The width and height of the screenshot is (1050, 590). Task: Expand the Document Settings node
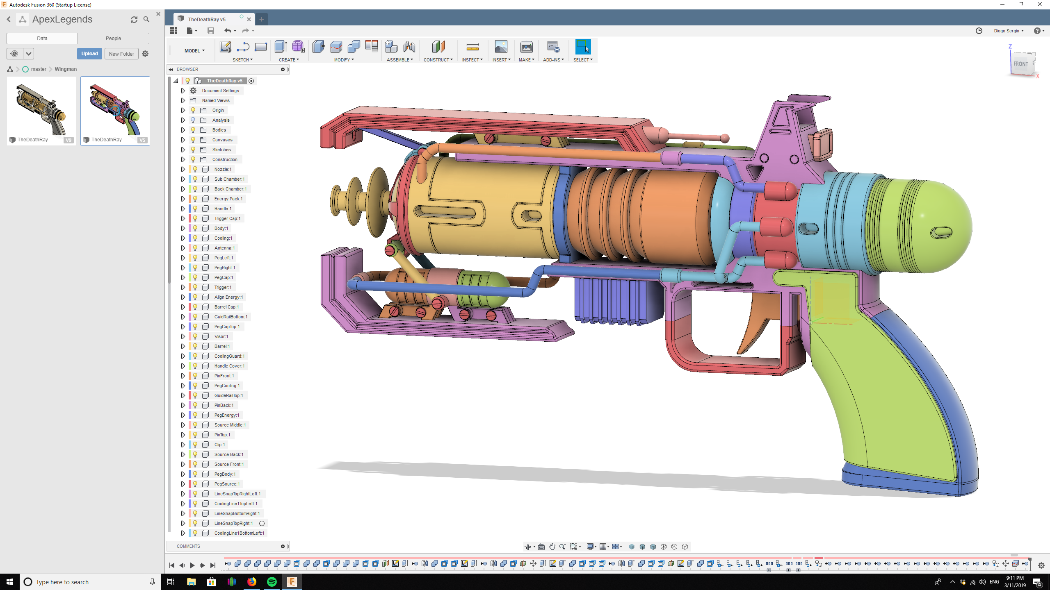pyautogui.click(x=183, y=91)
